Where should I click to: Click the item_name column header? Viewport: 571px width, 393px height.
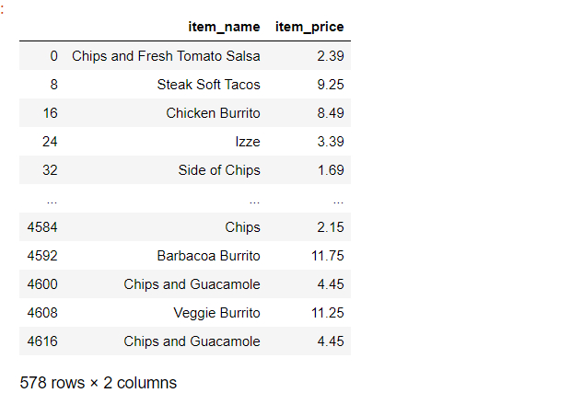(224, 27)
